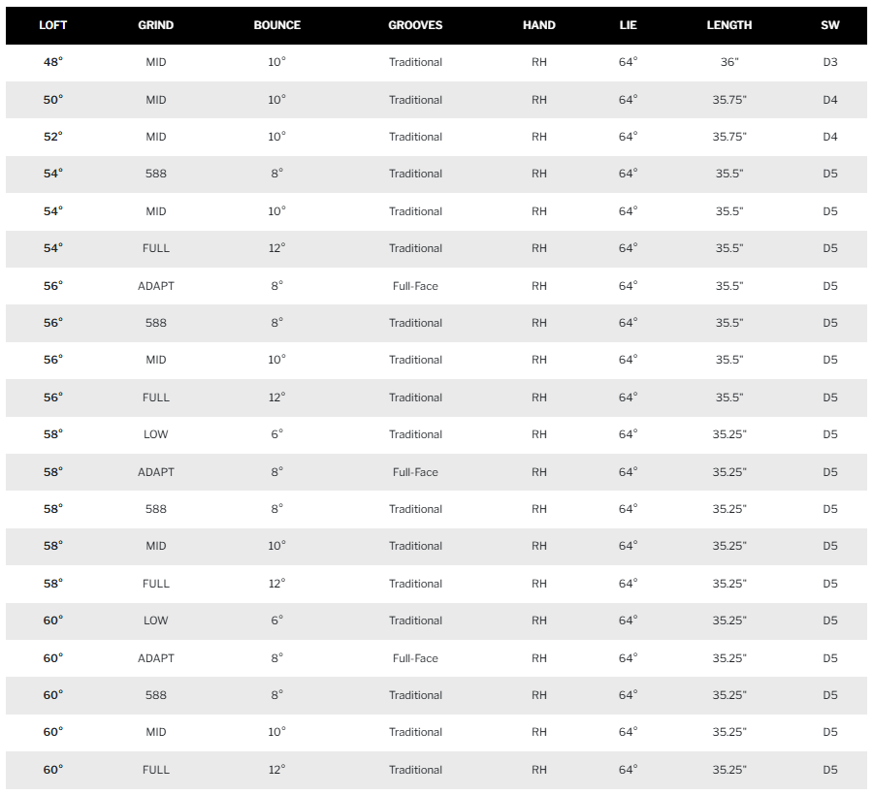Click the SW column header
This screenshot has width=873, height=795.
830,25
